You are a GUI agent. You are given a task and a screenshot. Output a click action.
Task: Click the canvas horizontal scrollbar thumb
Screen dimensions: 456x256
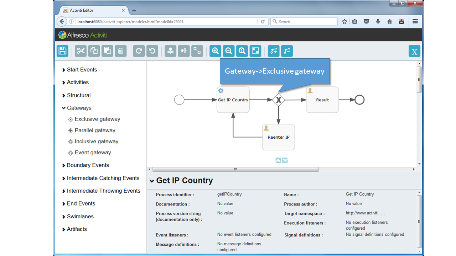point(235,170)
